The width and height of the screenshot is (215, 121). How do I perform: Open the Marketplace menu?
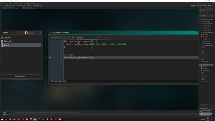pyautogui.click(x=27, y=3)
